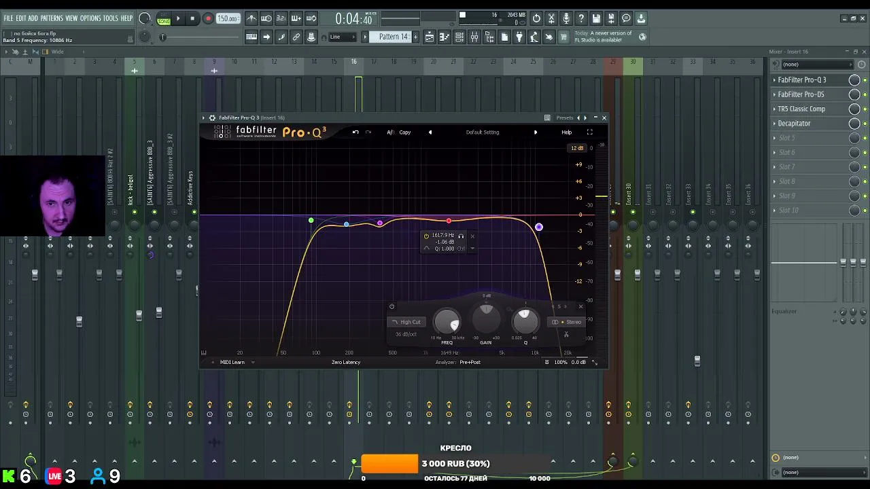
Task: Click the export download icon in toolbar
Action: coord(641,18)
